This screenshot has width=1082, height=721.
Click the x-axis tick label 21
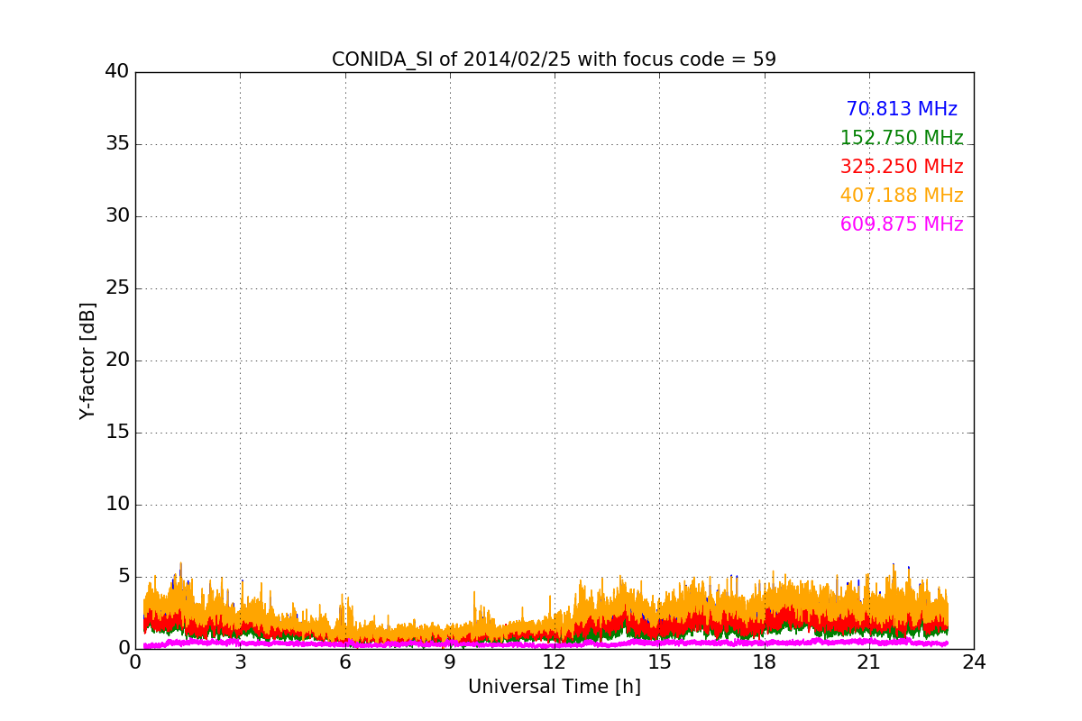coord(869,662)
